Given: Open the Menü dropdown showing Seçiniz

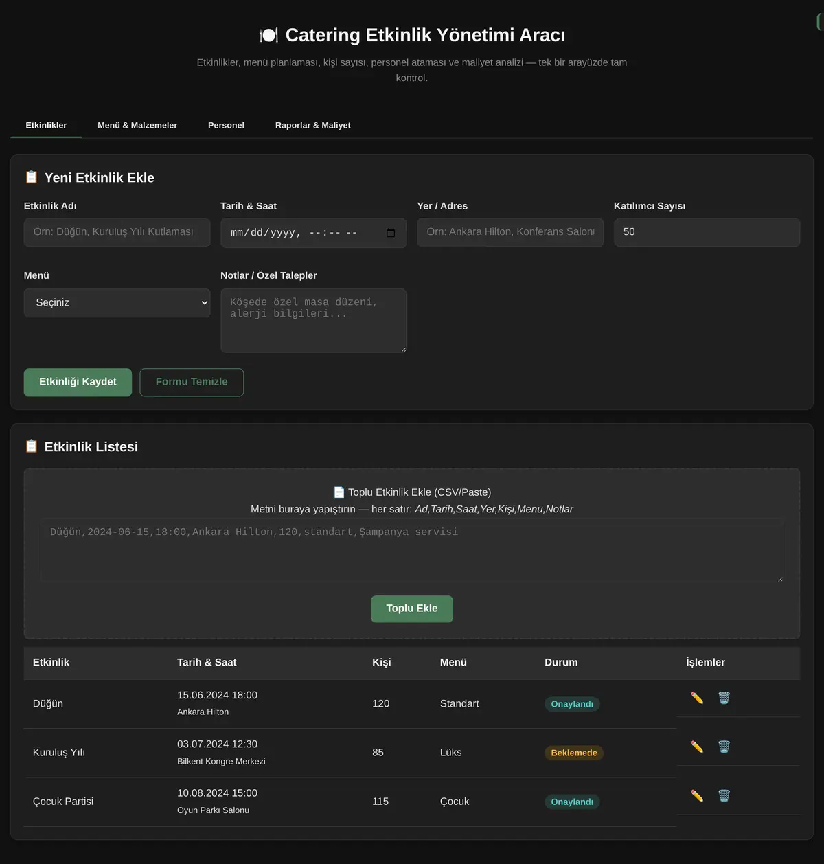Looking at the screenshot, I should click(117, 303).
